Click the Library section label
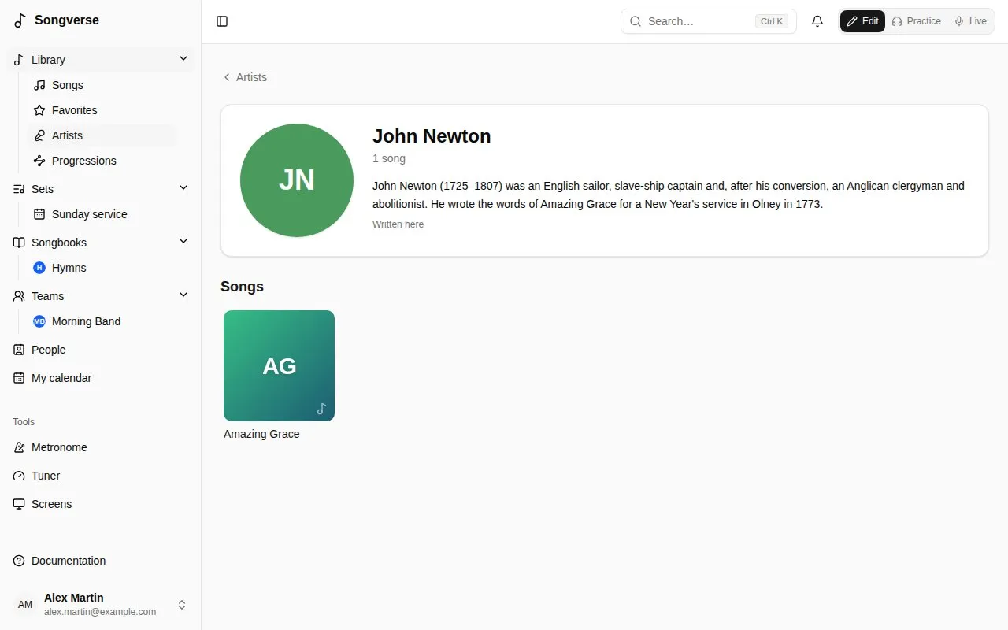This screenshot has width=1008, height=630. click(x=48, y=60)
